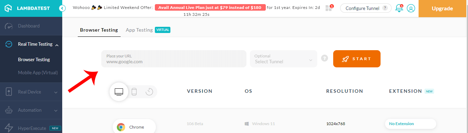
Task: Click the LambdaTest logo
Action: point(27,8)
